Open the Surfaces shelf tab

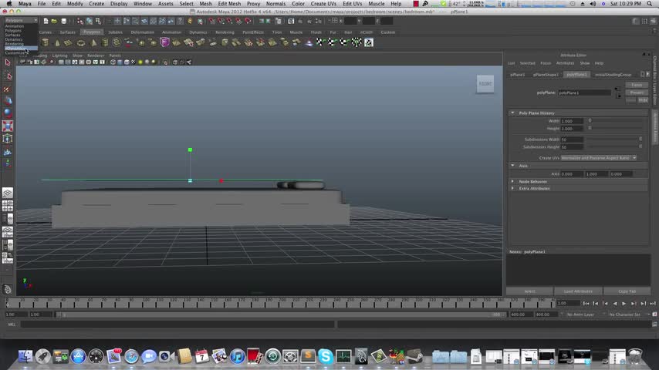point(68,32)
